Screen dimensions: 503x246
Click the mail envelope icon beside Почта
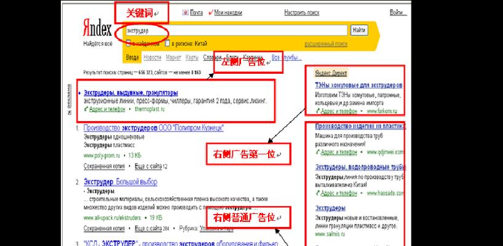pyautogui.click(x=185, y=12)
